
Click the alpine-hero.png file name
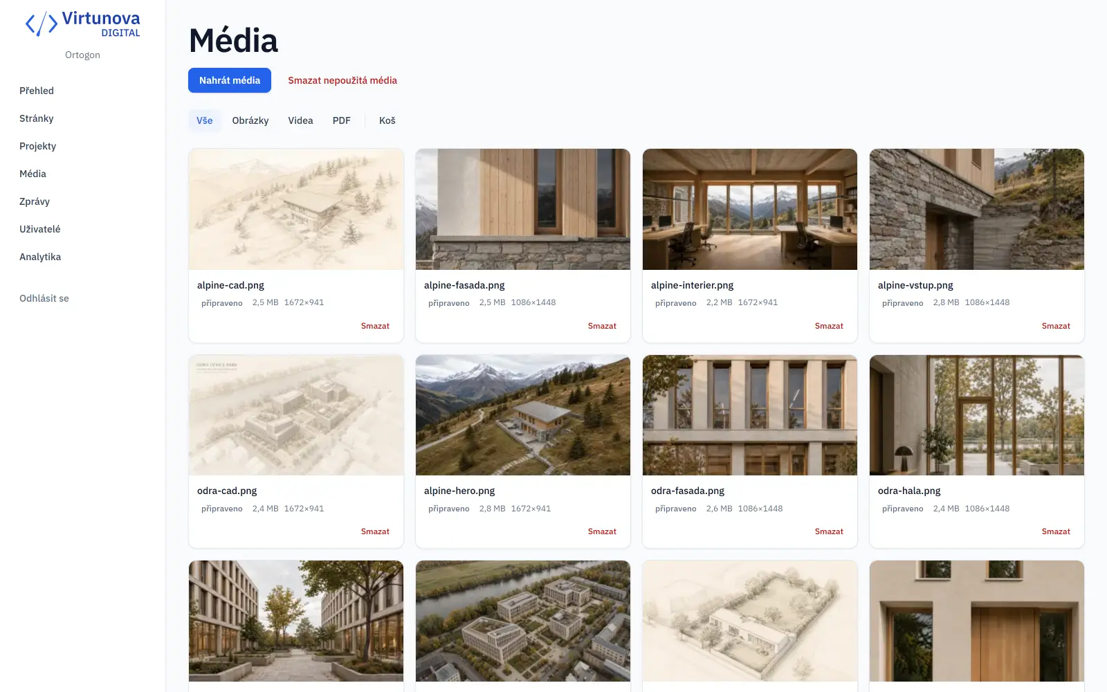[x=459, y=491]
